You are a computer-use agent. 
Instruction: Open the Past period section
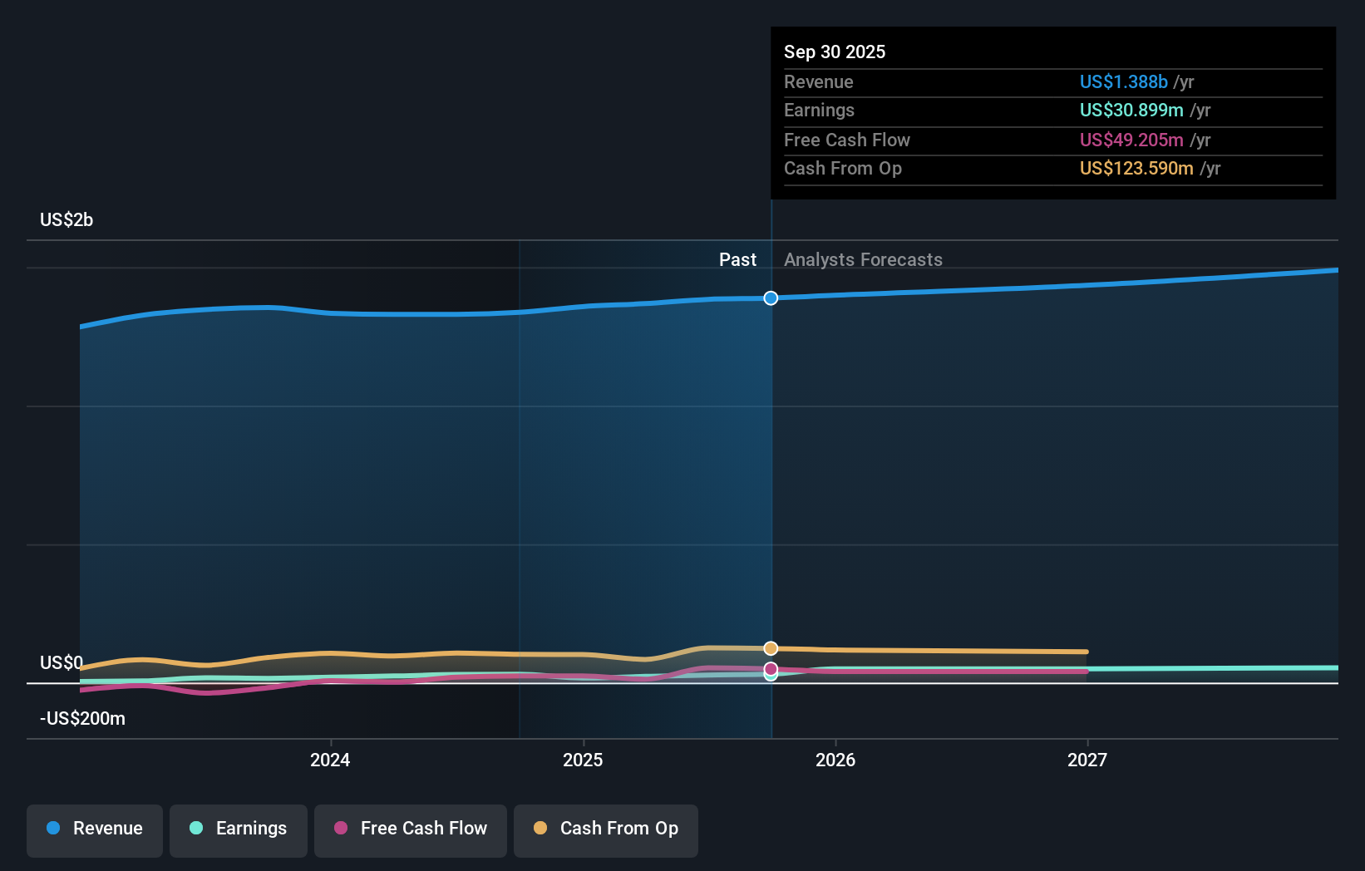(x=737, y=259)
